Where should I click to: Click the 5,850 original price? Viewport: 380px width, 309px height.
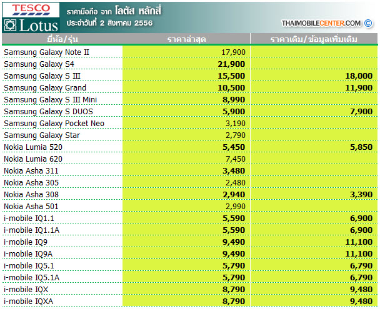(x=361, y=147)
